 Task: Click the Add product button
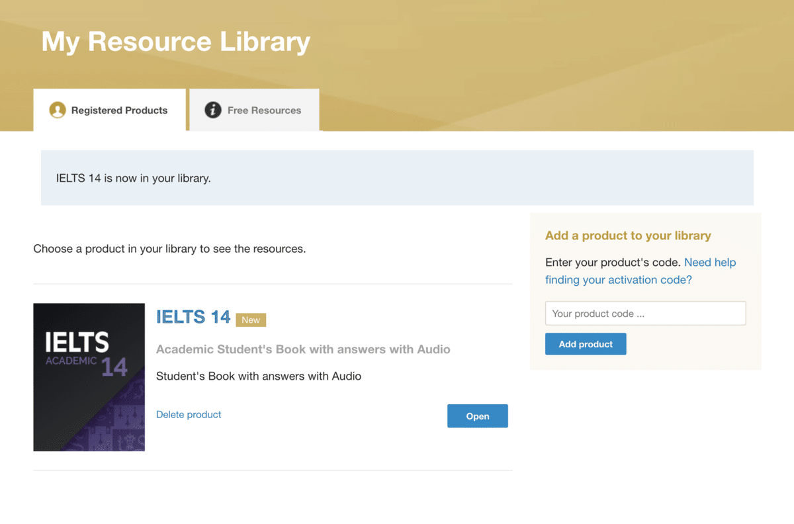click(586, 344)
